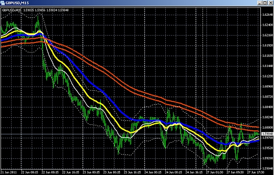The width and height of the screenshot is (274, 175).
Task: Maximize the GBPUSD,M15 chart window
Action: tap(265, 3)
